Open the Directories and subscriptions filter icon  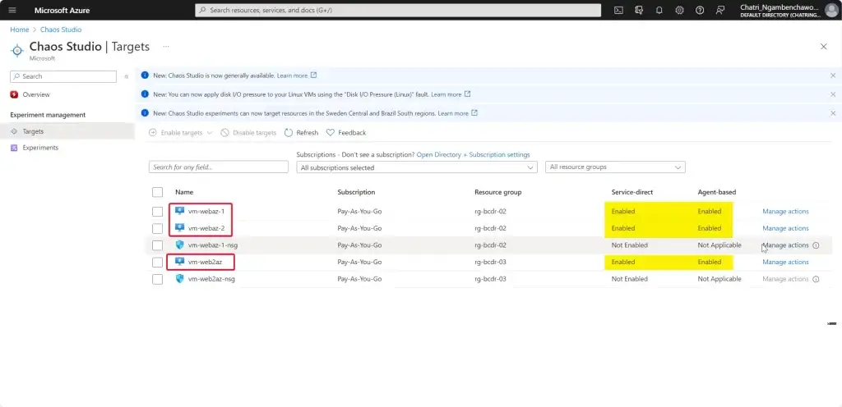(x=639, y=10)
